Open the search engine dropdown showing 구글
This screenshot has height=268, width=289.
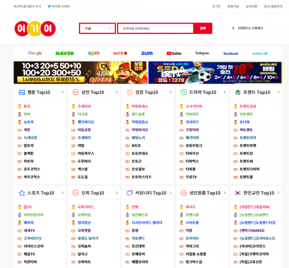click(97, 28)
